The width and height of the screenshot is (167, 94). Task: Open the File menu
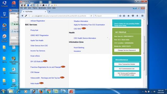click(x=22, y=8)
